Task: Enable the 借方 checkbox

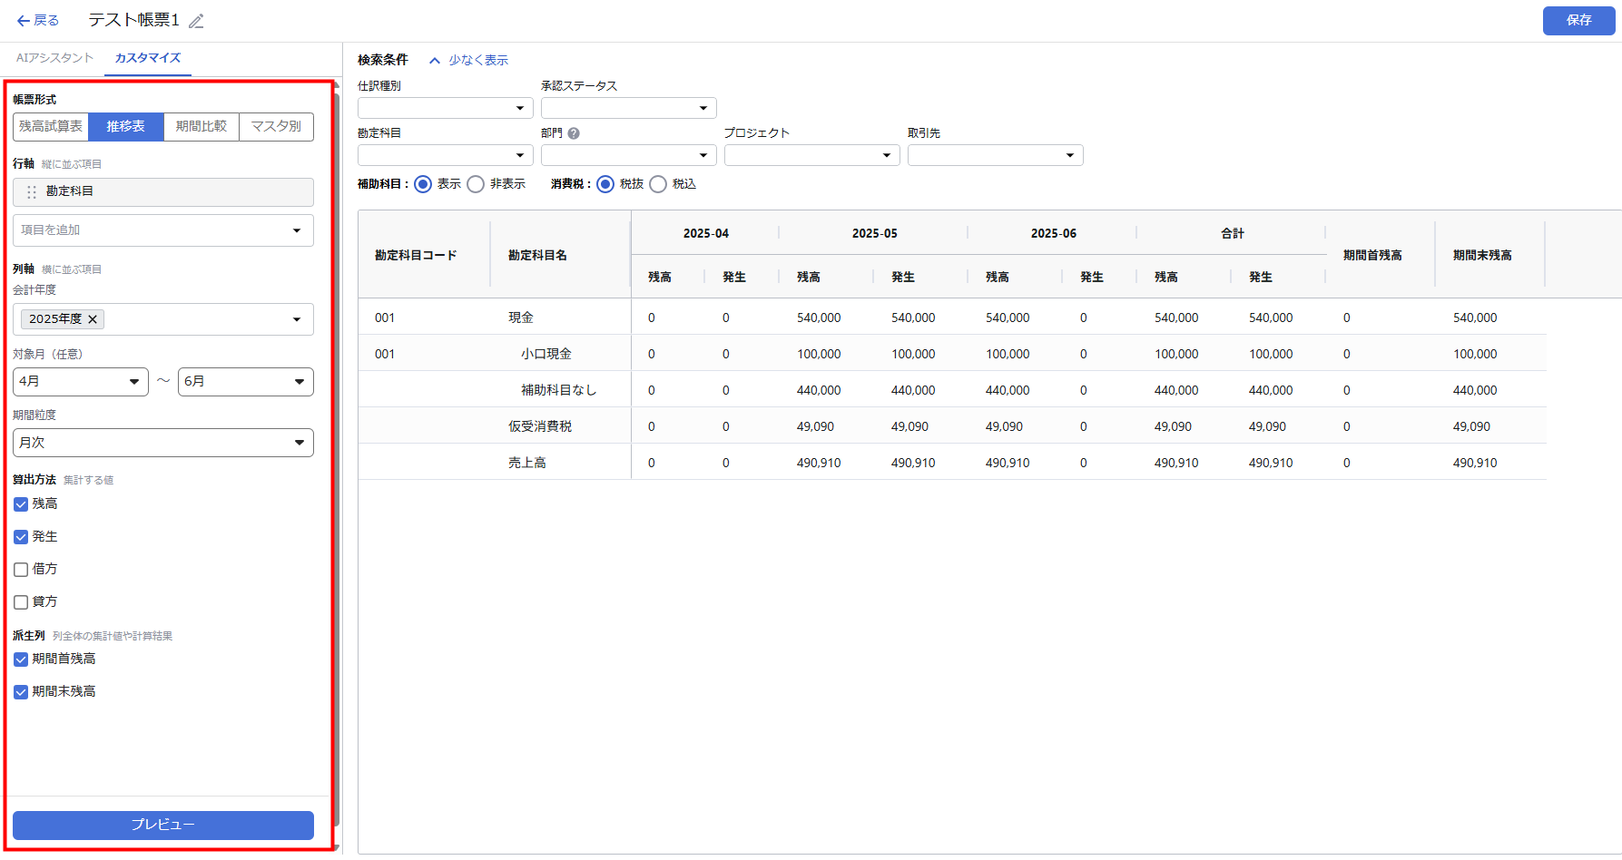Action: coord(21,570)
